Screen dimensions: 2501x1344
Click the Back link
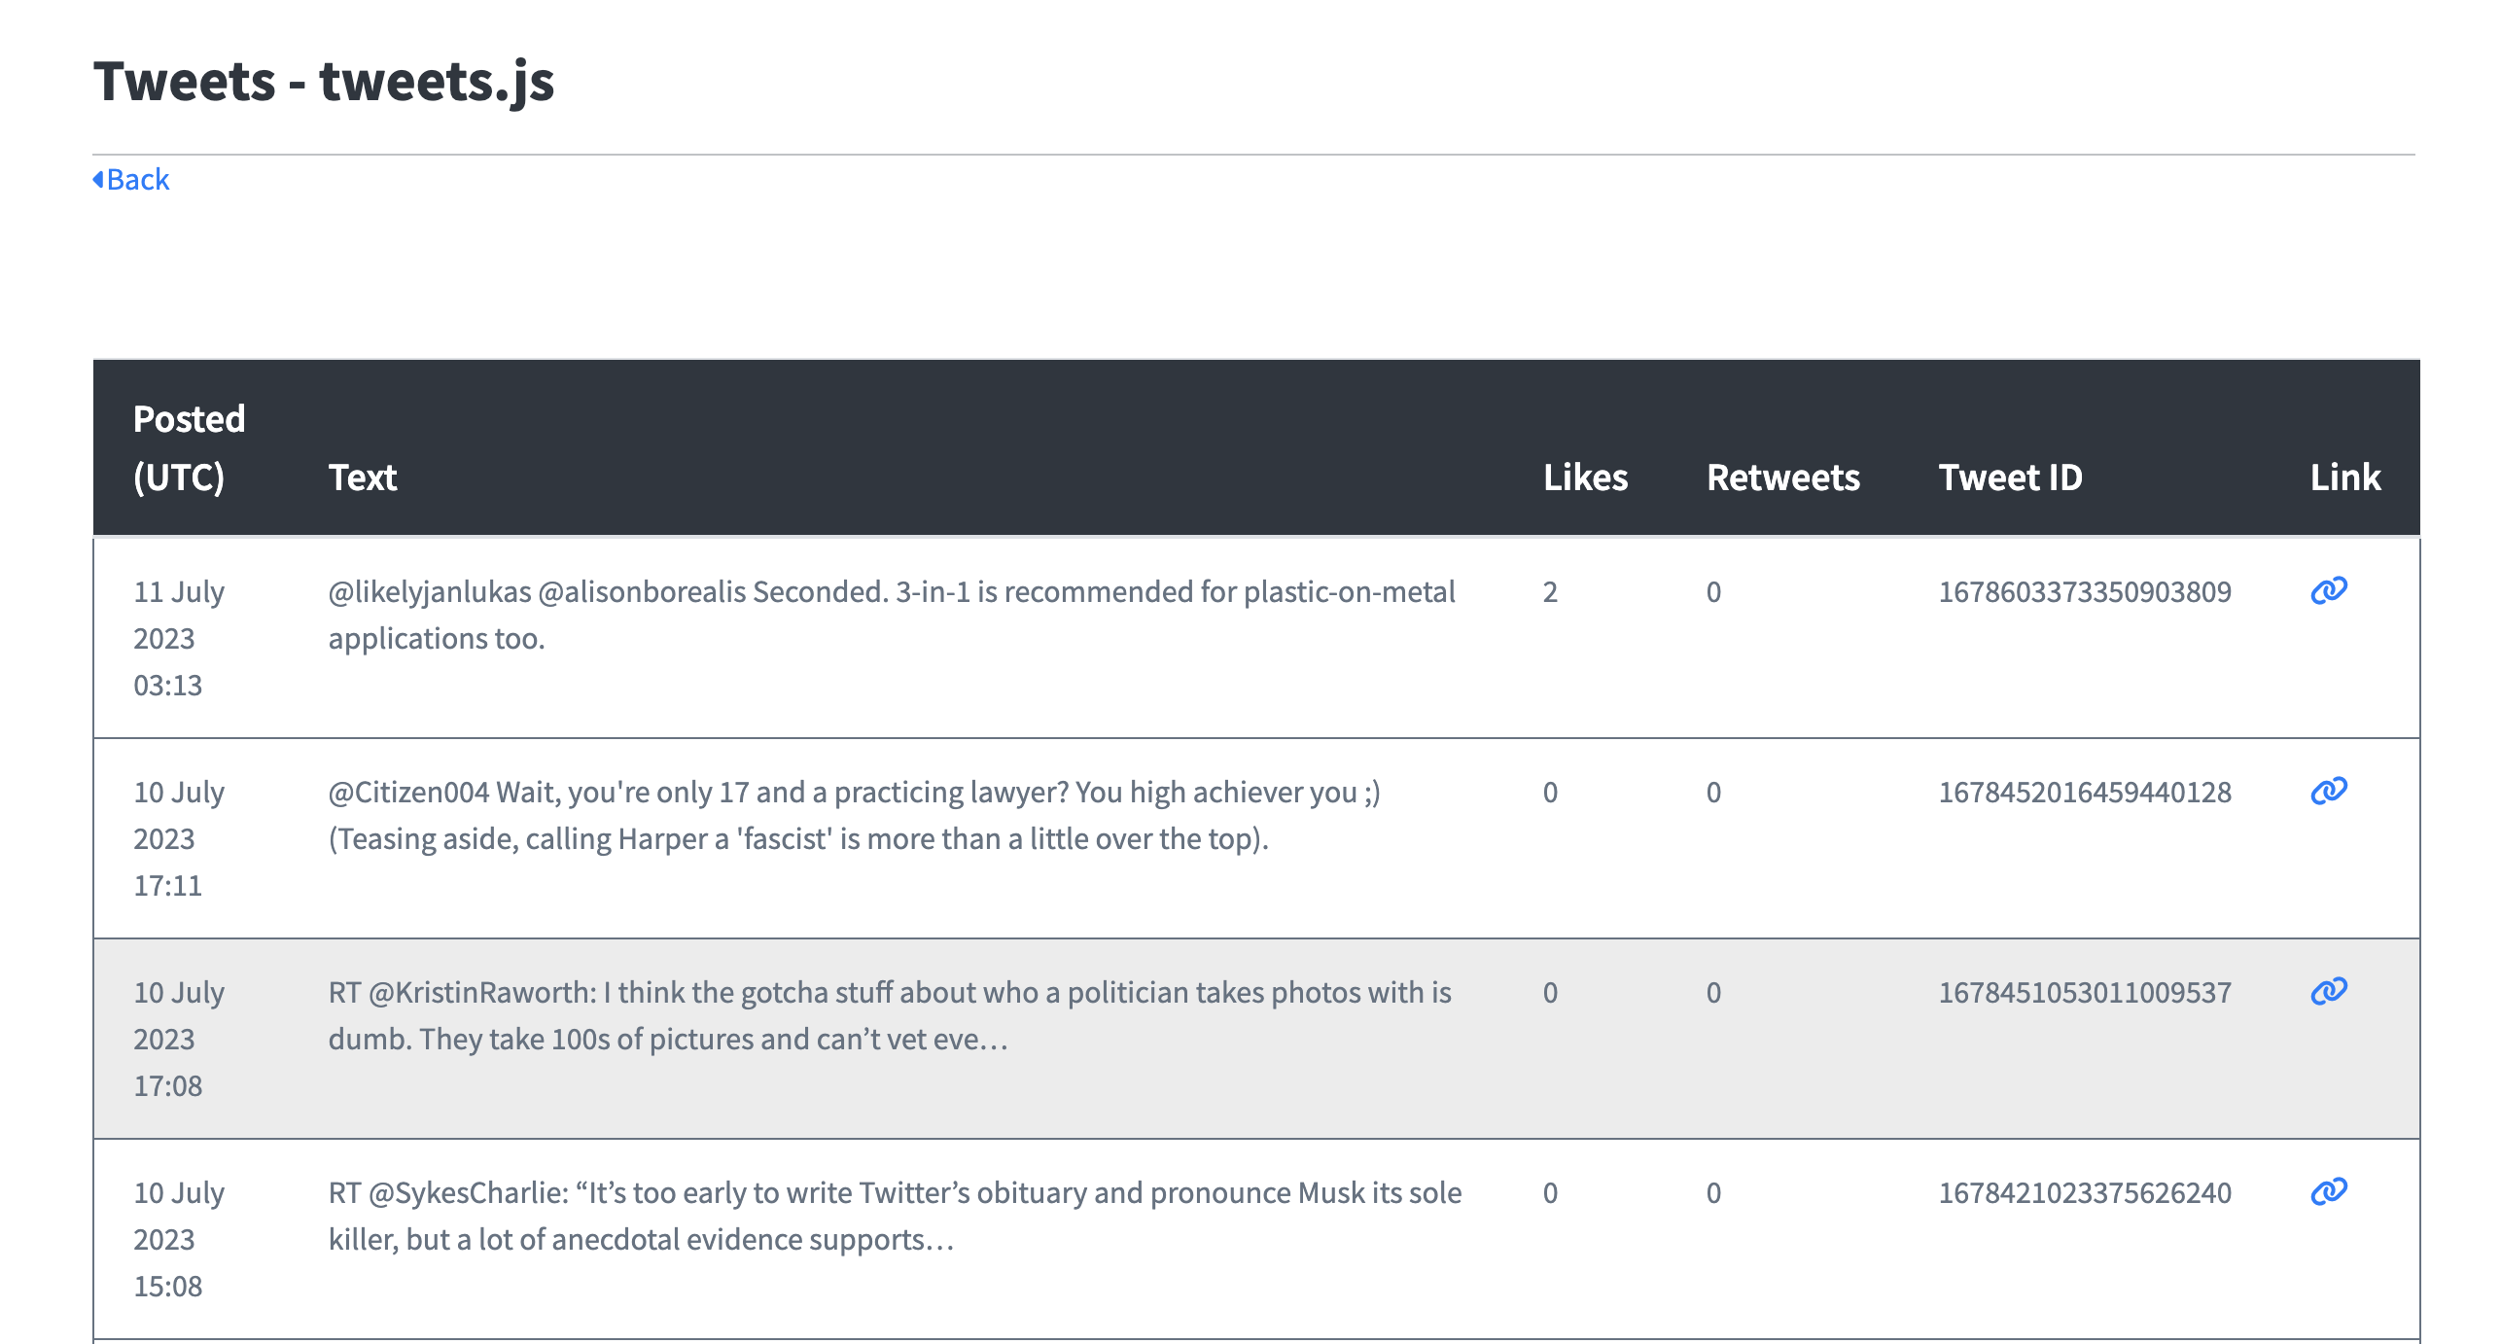pos(137,180)
